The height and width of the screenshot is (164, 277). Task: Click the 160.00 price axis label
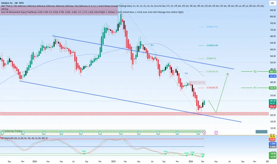click(273, 122)
